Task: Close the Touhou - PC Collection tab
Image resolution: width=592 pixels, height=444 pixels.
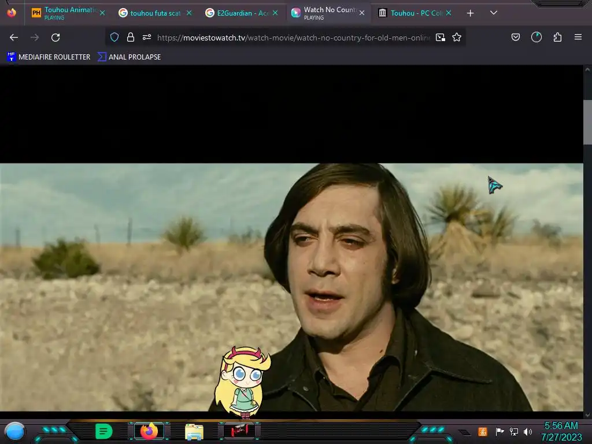Action: point(449,13)
